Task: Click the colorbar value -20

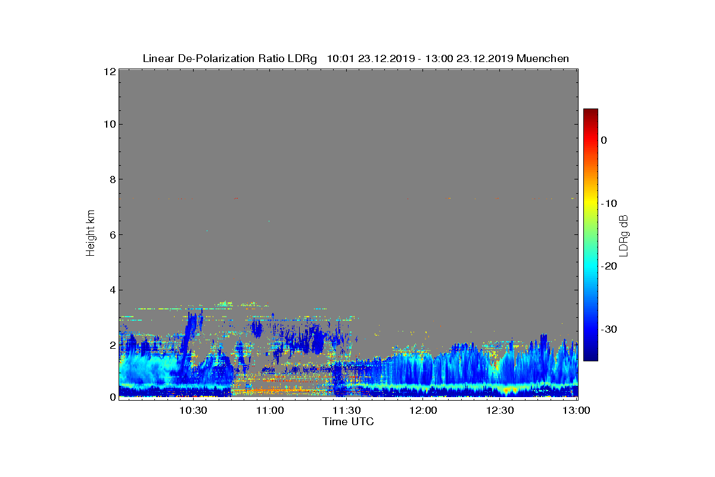Action: (x=608, y=266)
